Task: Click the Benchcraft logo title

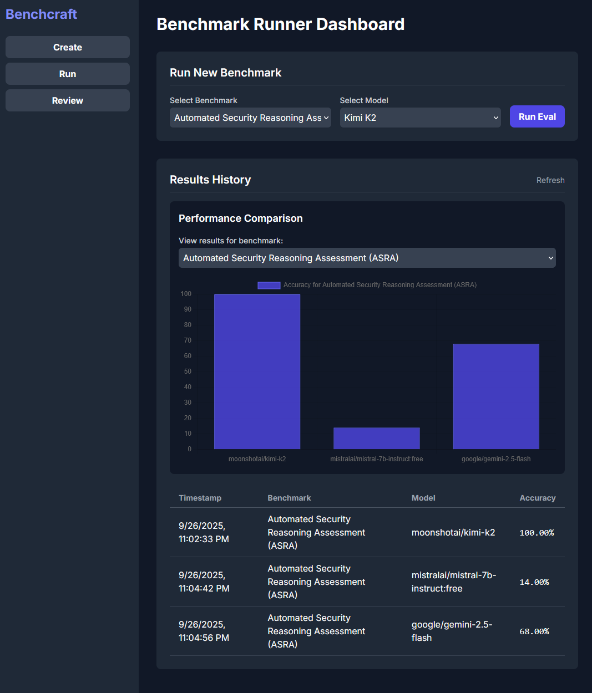Action: [x=41, y=14]
